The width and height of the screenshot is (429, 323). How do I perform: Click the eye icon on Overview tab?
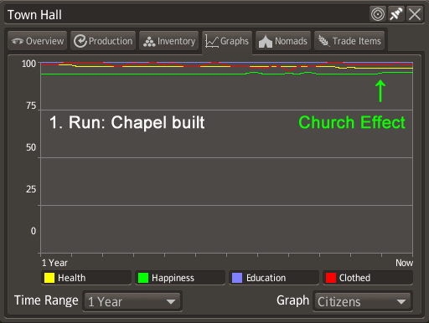pos(18,41)
